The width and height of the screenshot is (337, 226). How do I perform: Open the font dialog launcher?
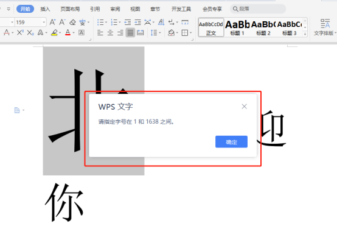click(90, 40)
